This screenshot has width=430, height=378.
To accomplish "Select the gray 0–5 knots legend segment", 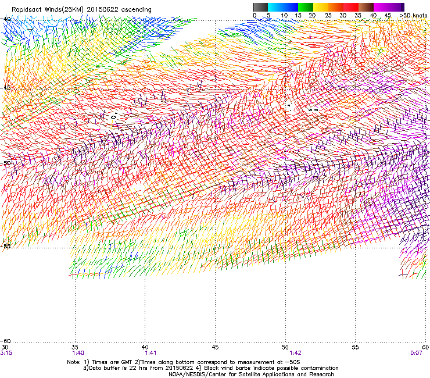I will 260,7.
